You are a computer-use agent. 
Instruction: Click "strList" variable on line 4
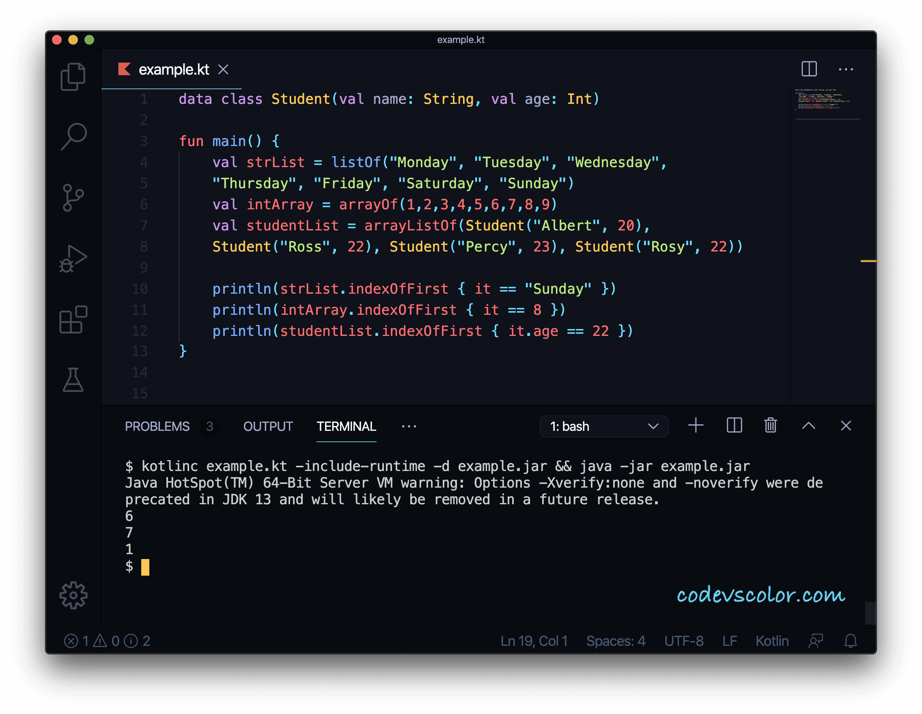275,162
